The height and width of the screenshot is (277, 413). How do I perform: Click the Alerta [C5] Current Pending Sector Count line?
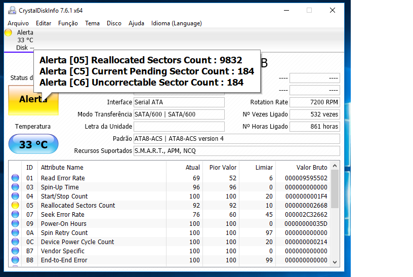147,71
